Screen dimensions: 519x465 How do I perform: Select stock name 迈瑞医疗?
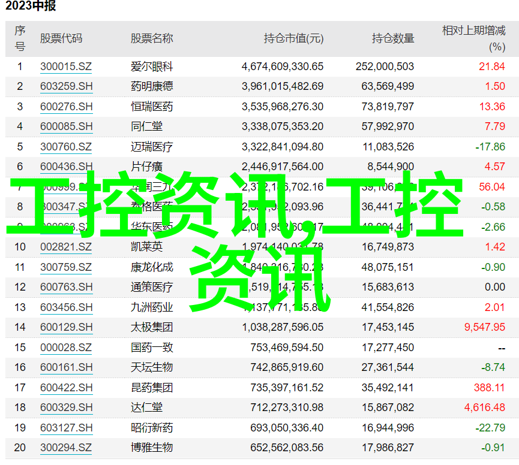point(152,147)
